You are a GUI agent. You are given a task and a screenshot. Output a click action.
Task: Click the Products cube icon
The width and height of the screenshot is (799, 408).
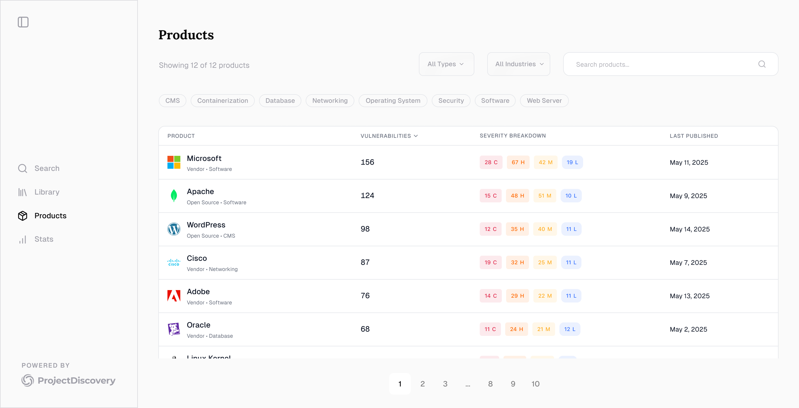click(22, 216)
